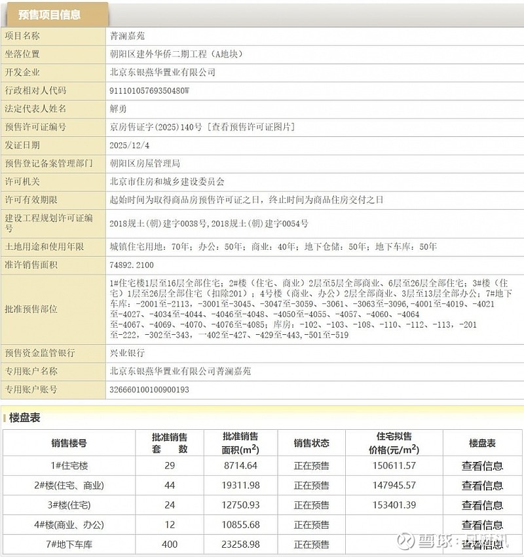Select account number 326660100100900193
This screenshot has height=557, width=524.
tap(149, 390)
